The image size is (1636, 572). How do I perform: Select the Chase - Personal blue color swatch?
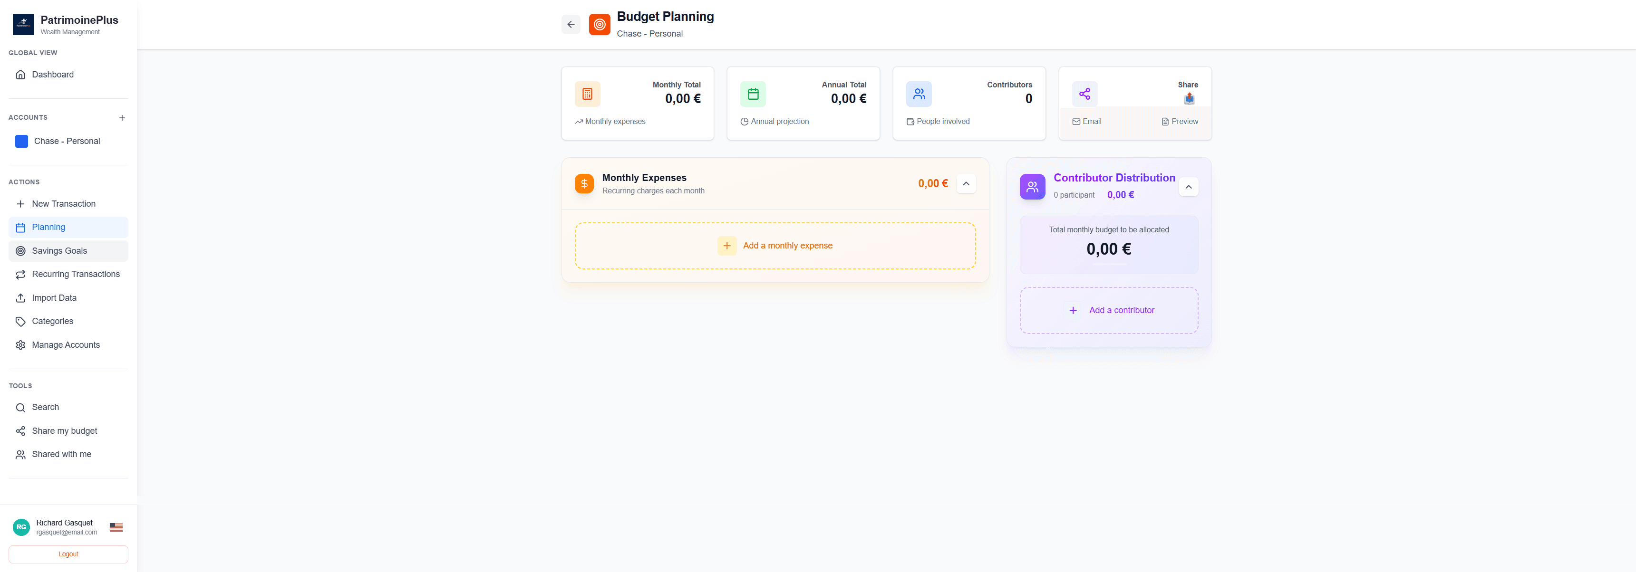[x=21, y=141]
